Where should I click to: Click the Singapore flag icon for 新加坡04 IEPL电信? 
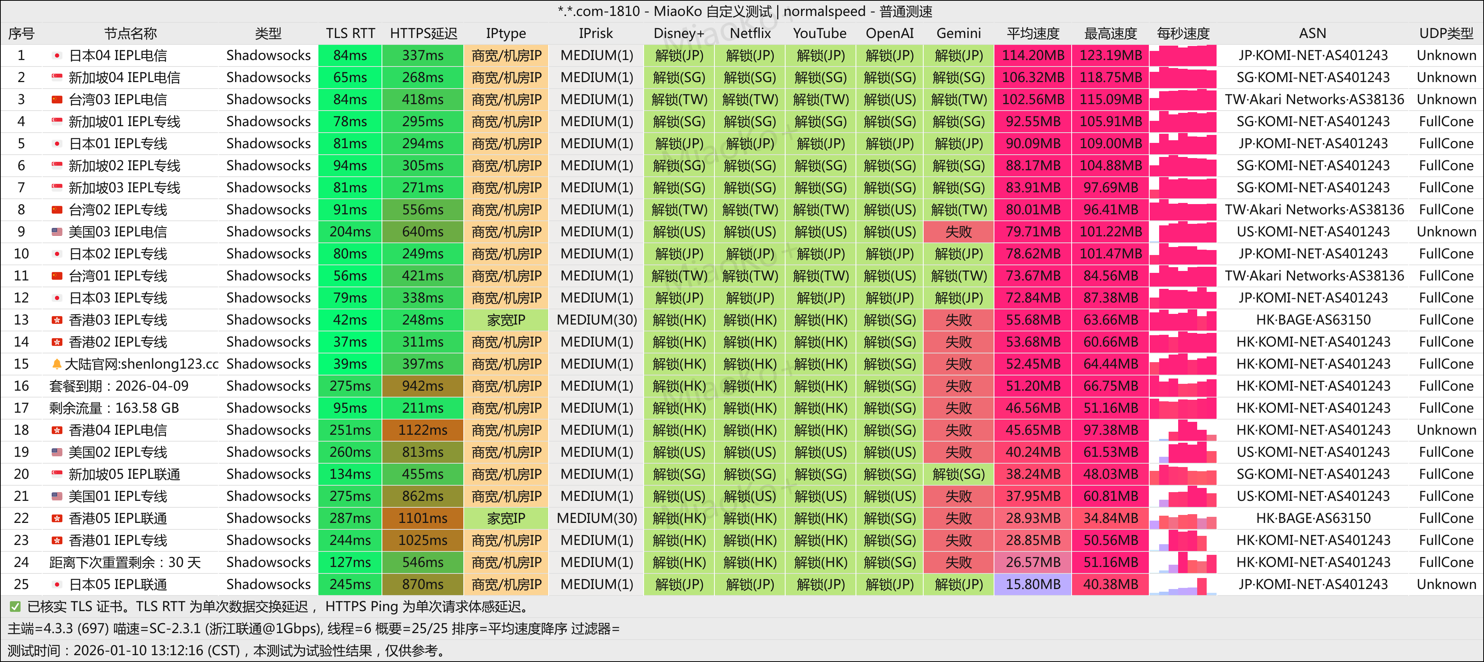(56, 78)
